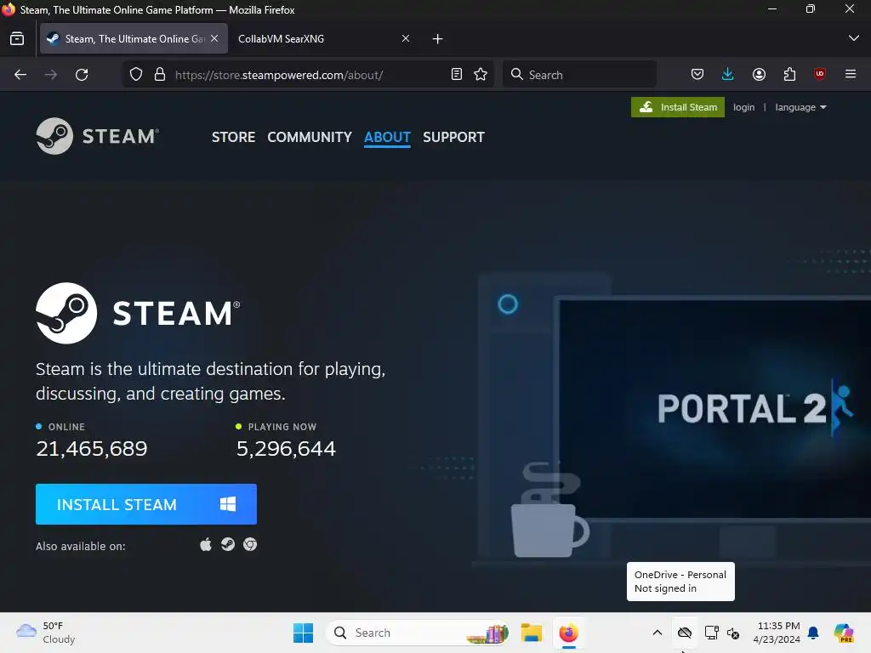Open Firefox application hamburger menu
The width and height of the screenshot is (871, 653).
851,74
